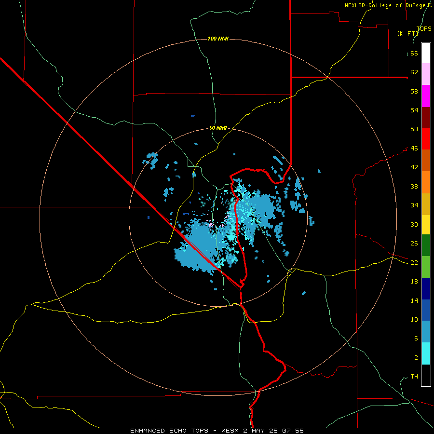Click the legend value '18'
The height and width of the screenshot is (434, 434).
tap(414, 282)
